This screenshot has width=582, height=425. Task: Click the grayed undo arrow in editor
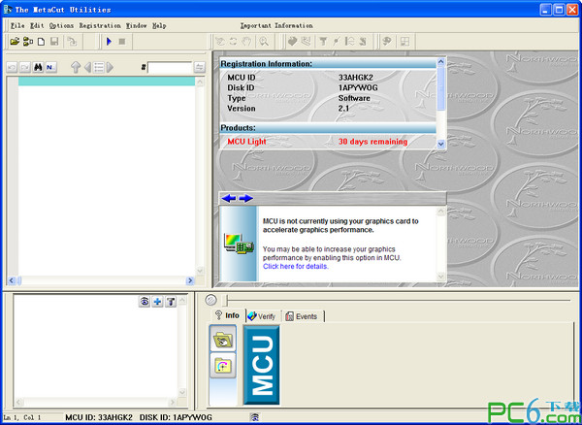12,68
